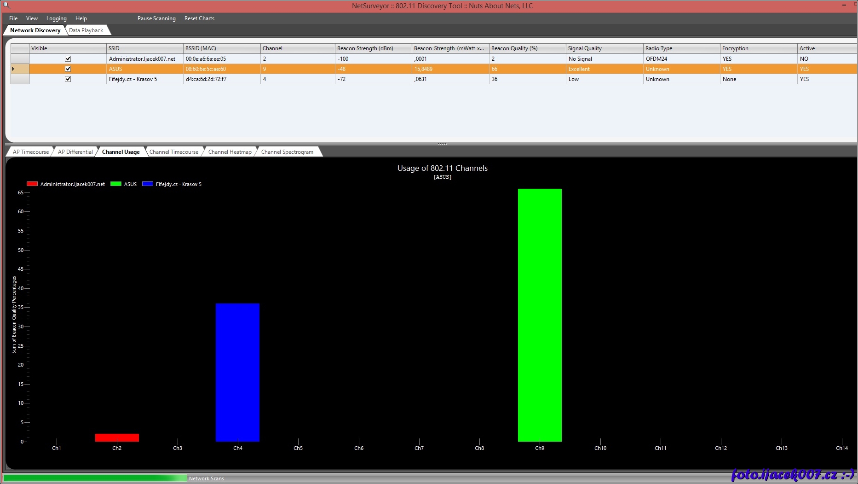This screenshot has height=484, width=858.
Task: Open the File menu
Action: 13,18
